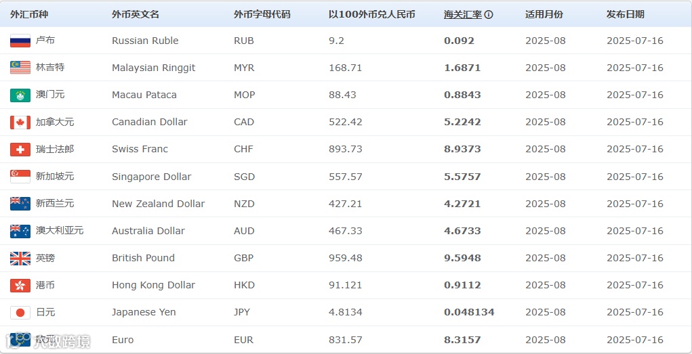Click the Swiss Franc English name
This screenshot has height=354, width=692.
tap(140, 149)
